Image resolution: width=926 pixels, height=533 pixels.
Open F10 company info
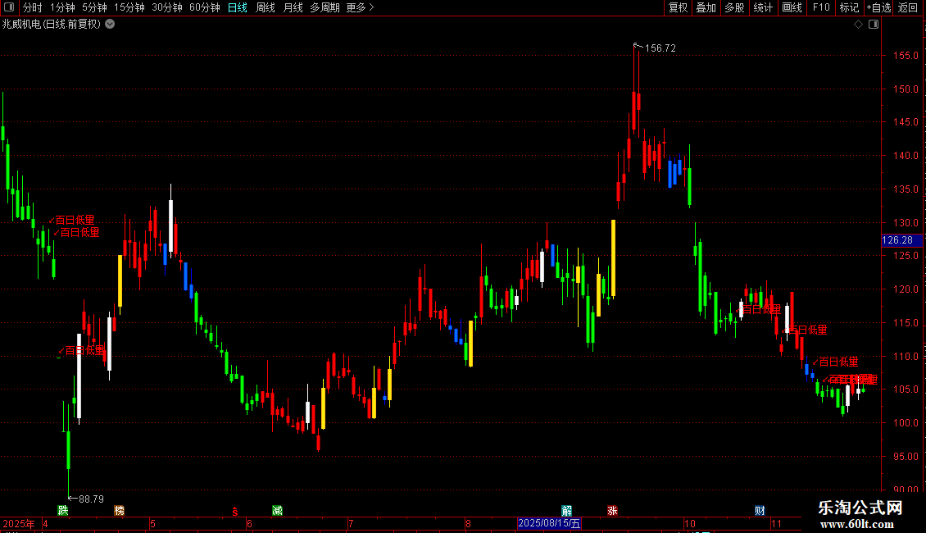coord(821,7)
